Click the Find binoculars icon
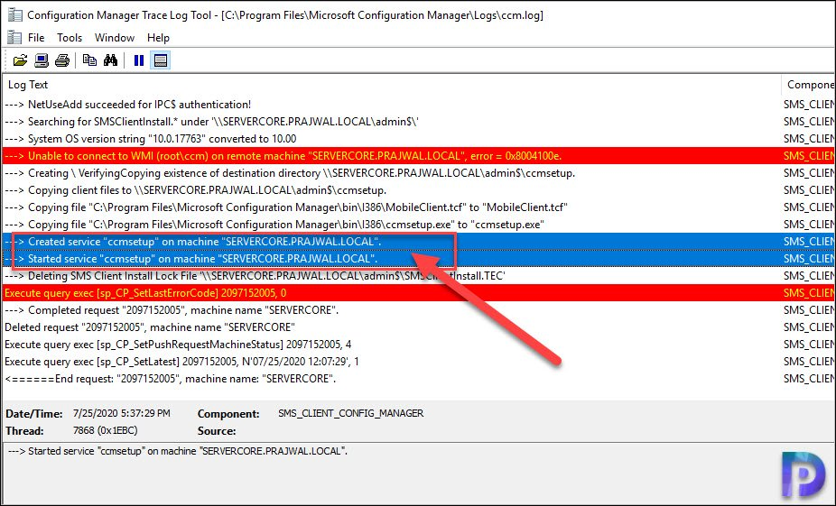Viewport: 836px width, 506px height. pyautogui.click(x=110, y=60)
